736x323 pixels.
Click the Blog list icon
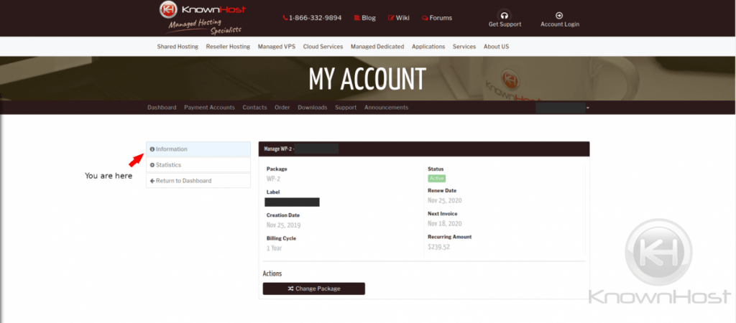pos(356,18)
